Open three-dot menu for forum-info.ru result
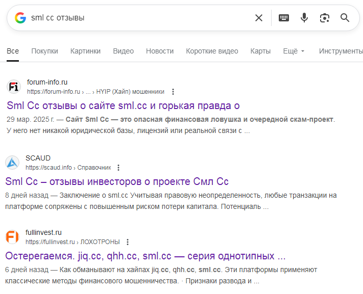Image resolution: width=363 pixels, height=294 pixels. coord(173,92)
